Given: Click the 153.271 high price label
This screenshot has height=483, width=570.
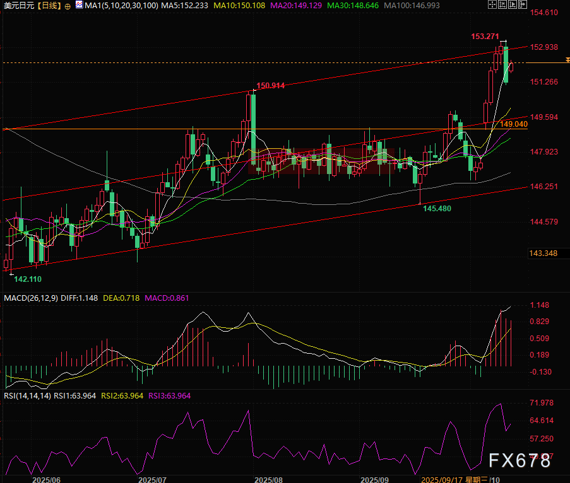Looking at the screenshot, I should pyautogui.click(x=485, y=37).
